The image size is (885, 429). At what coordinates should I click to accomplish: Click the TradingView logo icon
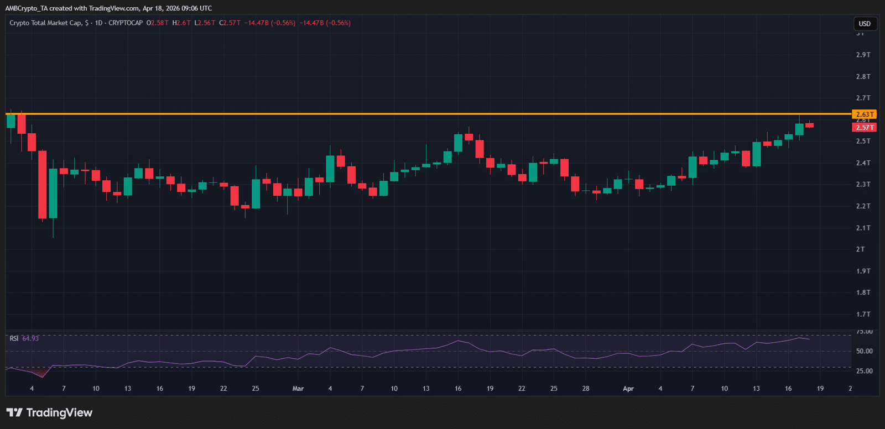[14, 412]
